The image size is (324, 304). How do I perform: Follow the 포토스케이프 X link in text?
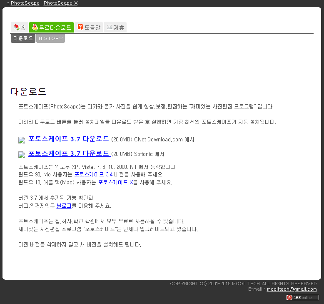pos(115,182)
